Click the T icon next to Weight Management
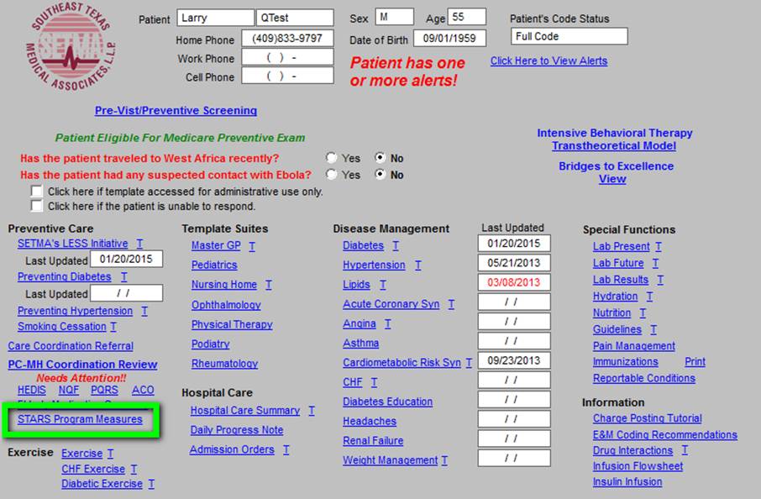This screenshot has height=499, width=761. [444, 460]
